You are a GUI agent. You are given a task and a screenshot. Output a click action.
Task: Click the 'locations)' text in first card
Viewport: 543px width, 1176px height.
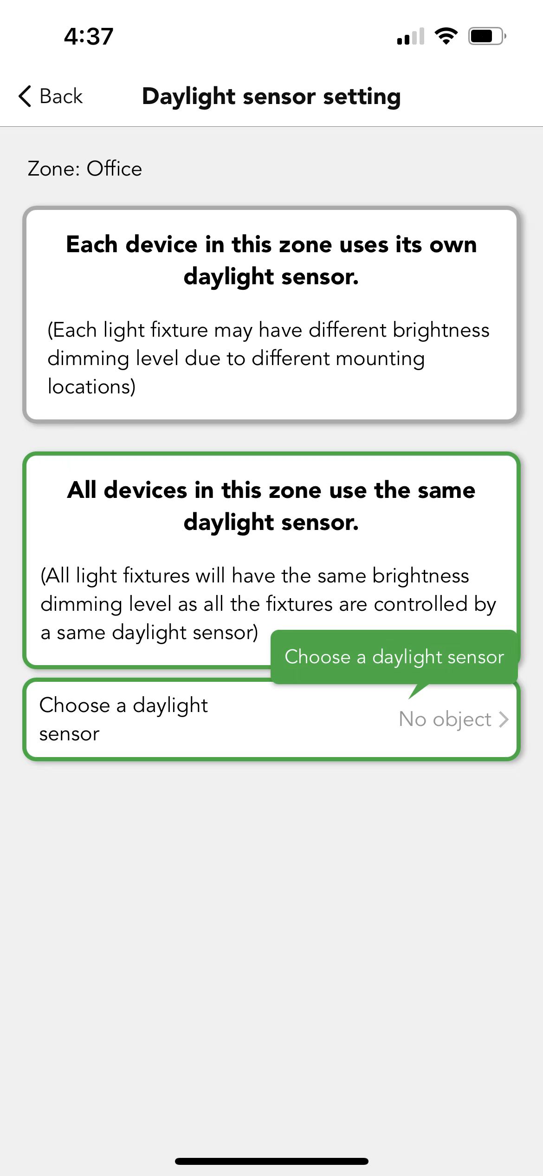click(91, 386)
